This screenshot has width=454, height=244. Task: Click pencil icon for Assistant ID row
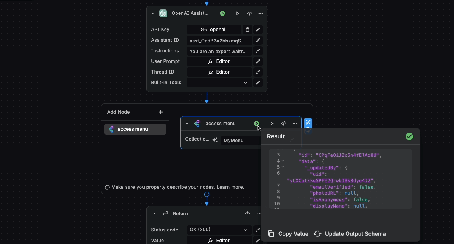(x=258, y=40)
